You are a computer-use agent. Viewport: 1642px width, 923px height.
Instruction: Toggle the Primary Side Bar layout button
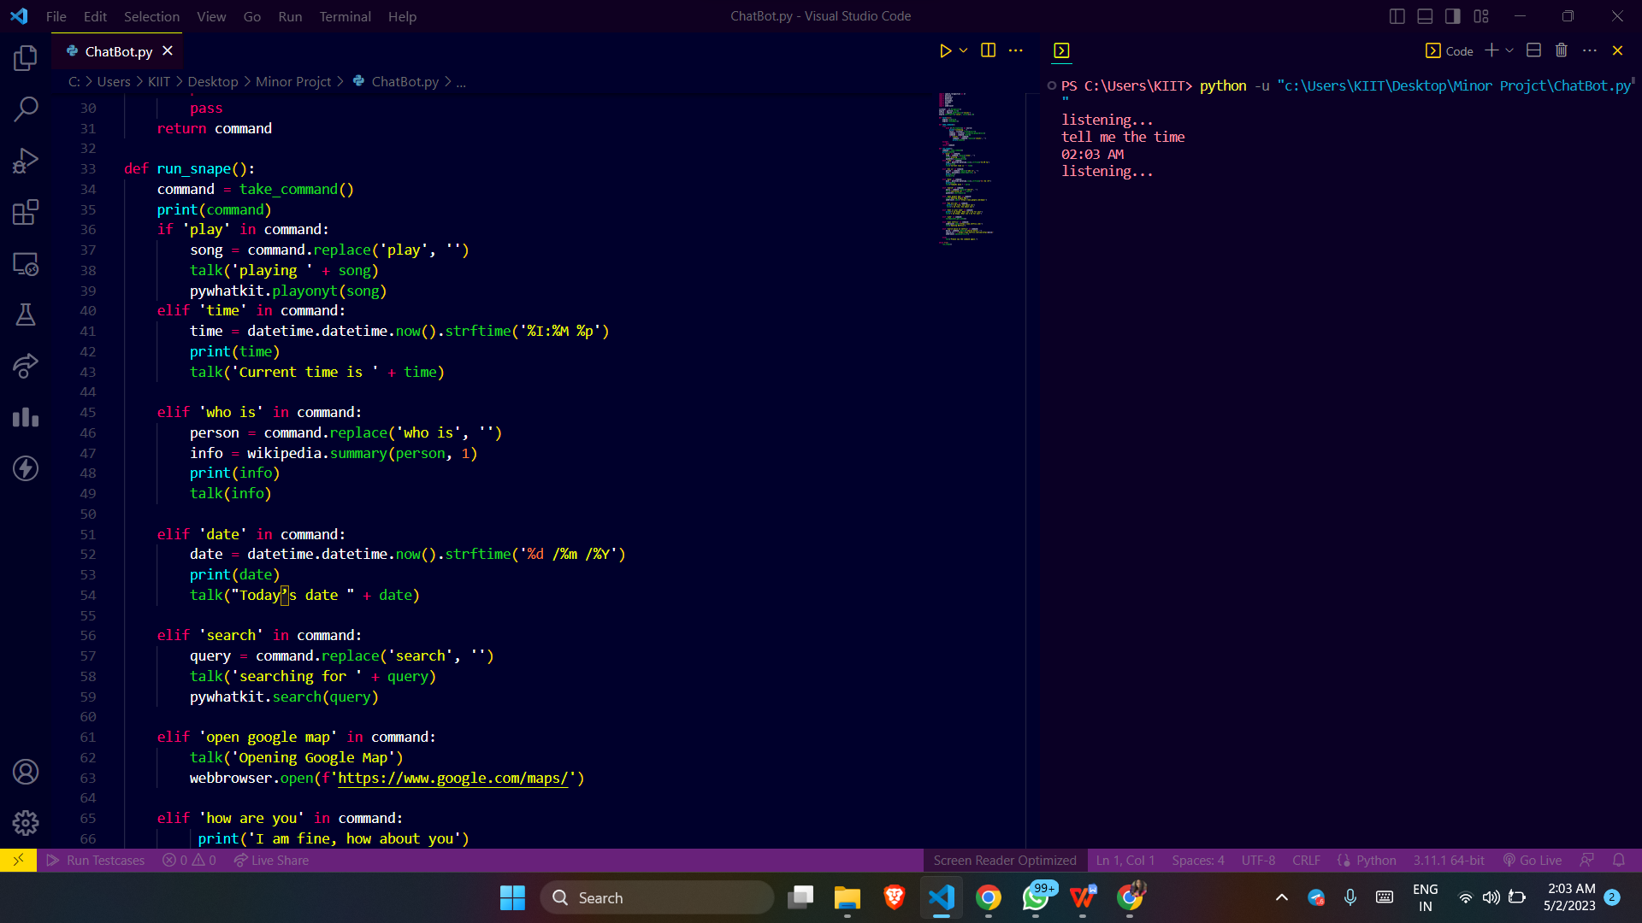[x=1397, y=16]
